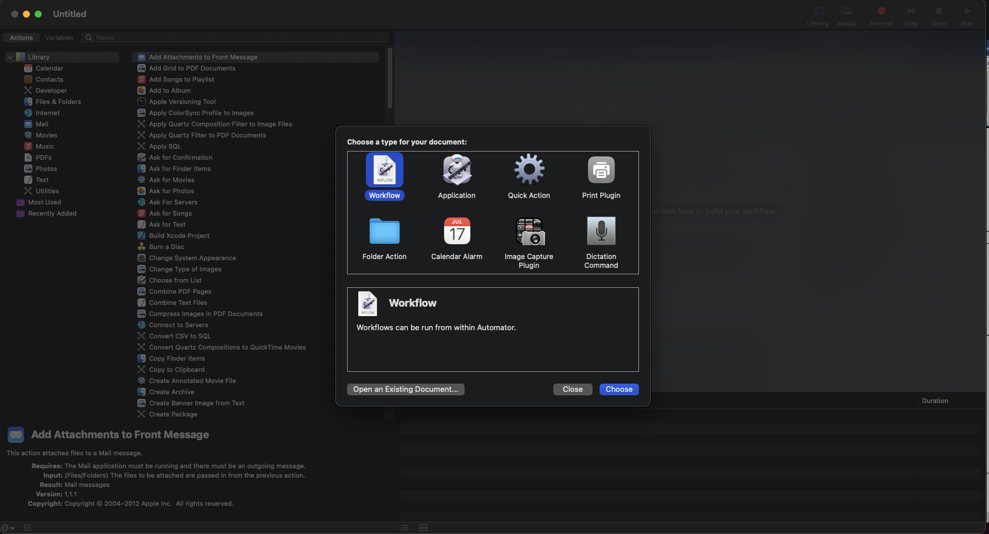Click the Duration column header
The height and width of the screenshot is (534, 989).
[x=935, y=401]
